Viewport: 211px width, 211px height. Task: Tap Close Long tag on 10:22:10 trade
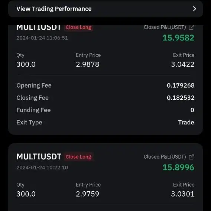pos(78,157)
